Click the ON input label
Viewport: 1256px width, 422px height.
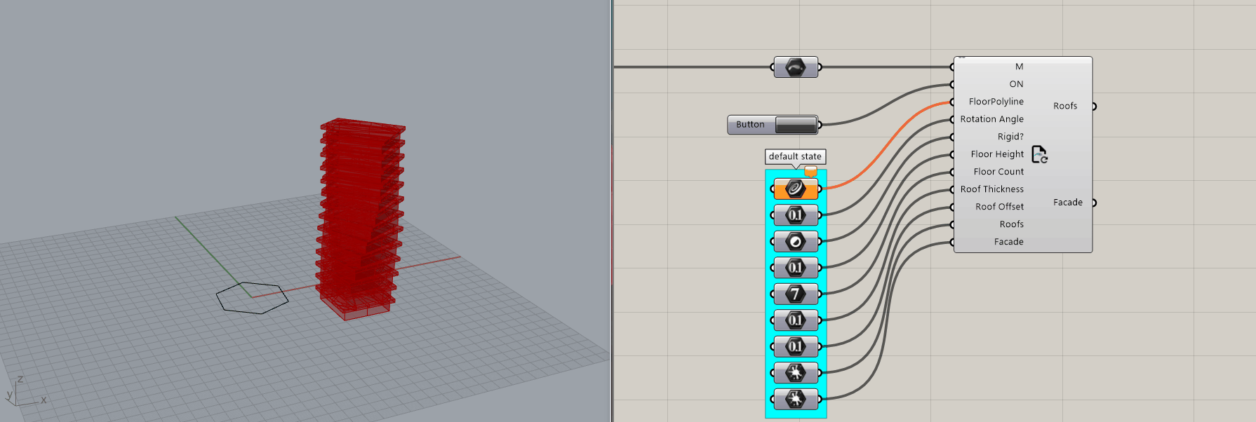coord(1016,84)
